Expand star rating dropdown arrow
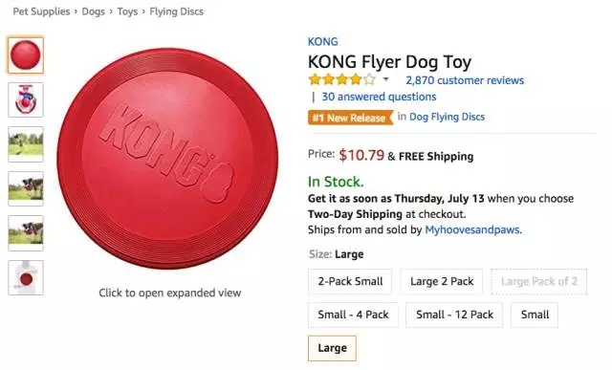 pyautogui.click(x=385, y=79)
